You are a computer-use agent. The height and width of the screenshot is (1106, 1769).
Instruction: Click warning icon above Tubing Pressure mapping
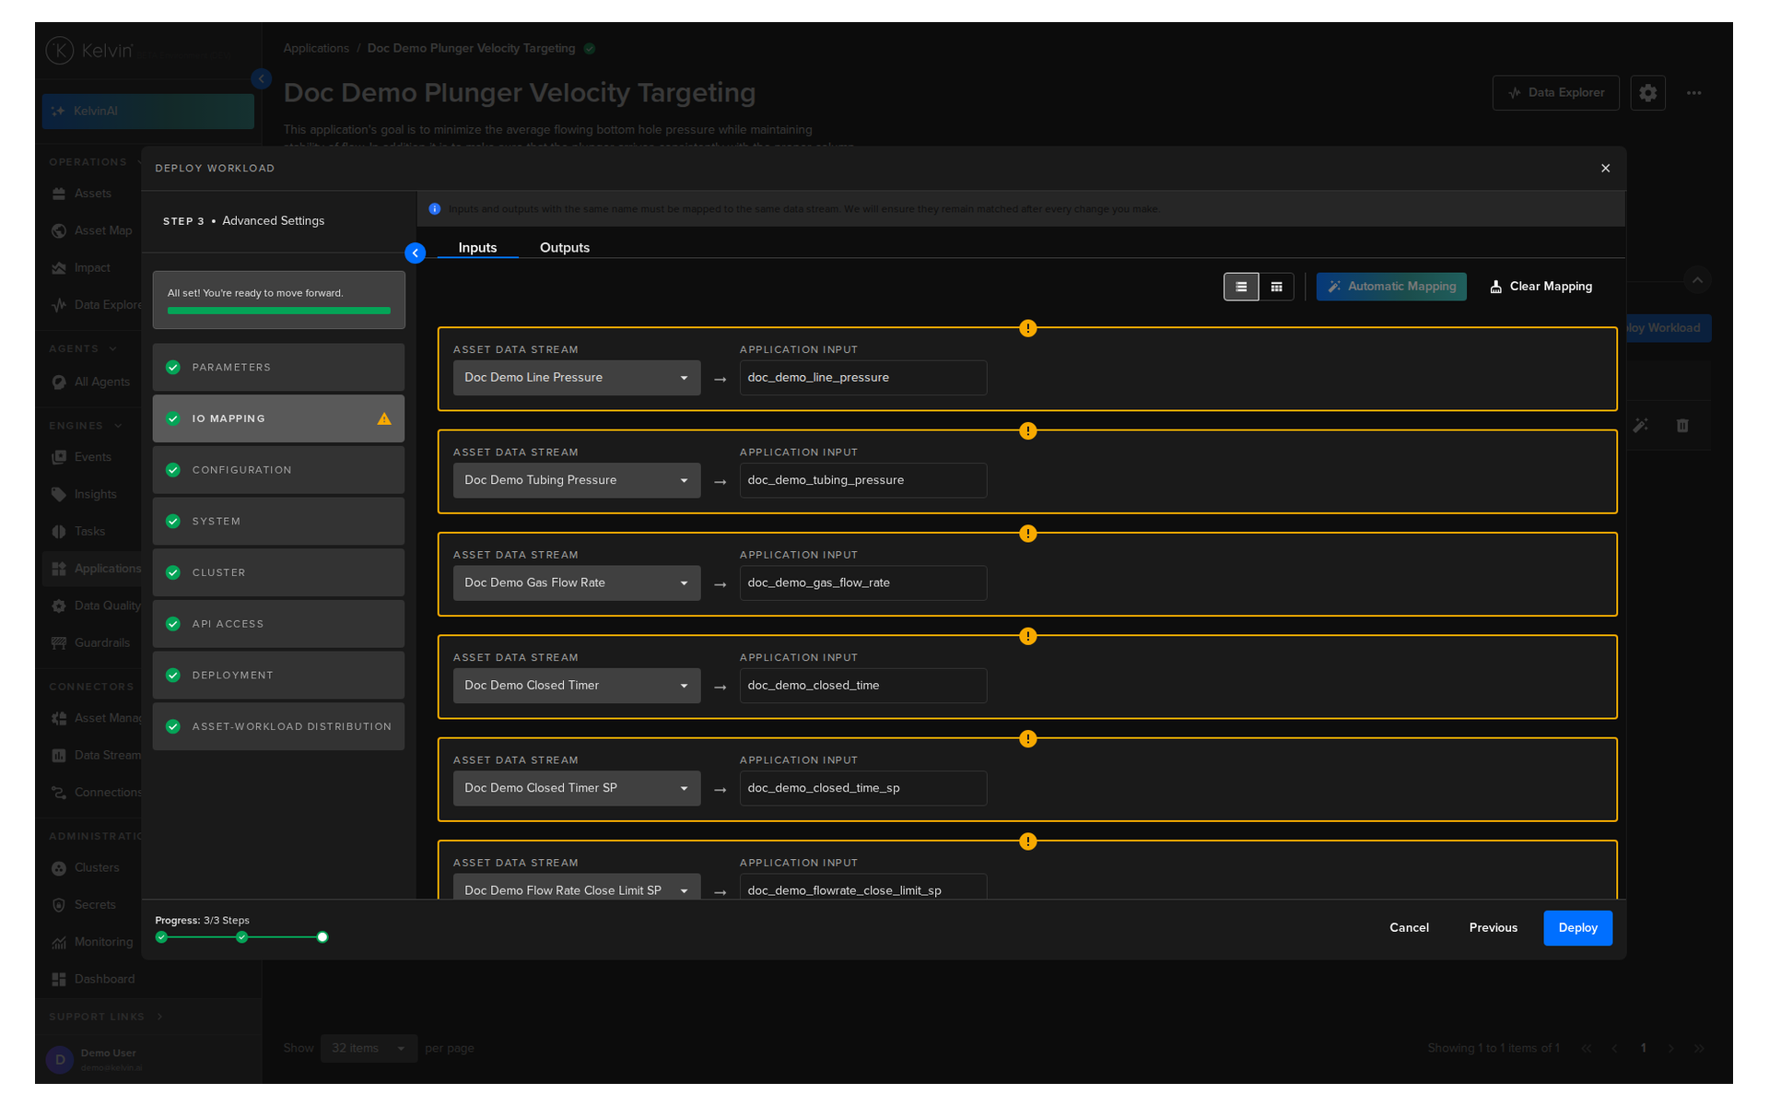(x=1028, y=430)
